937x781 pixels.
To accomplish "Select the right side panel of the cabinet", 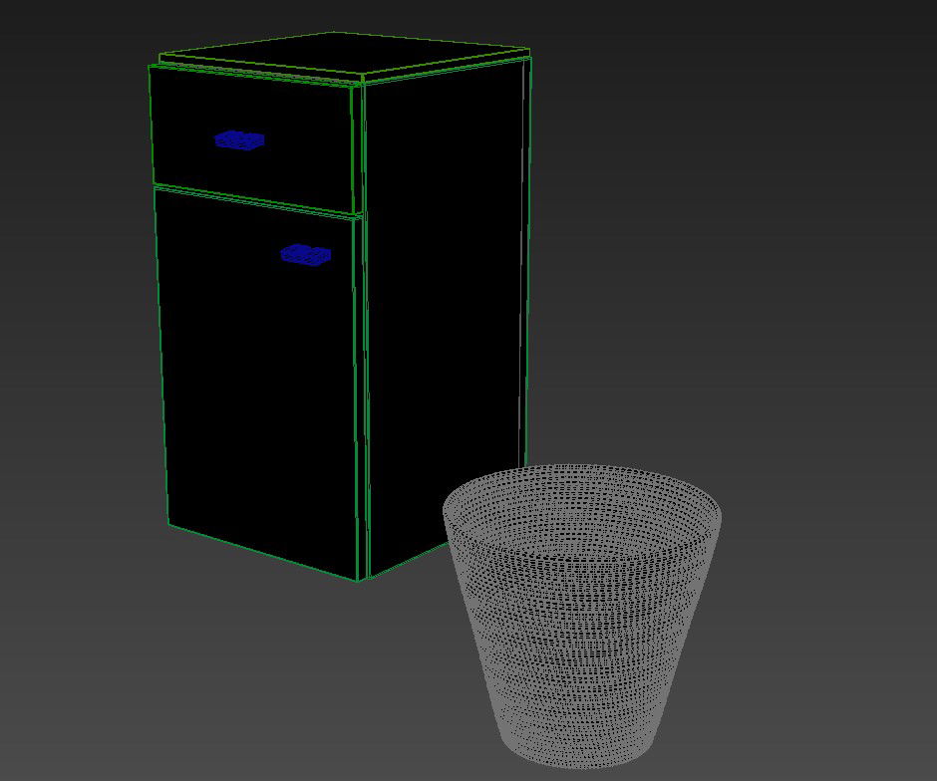I will click(x=444, y=299).
